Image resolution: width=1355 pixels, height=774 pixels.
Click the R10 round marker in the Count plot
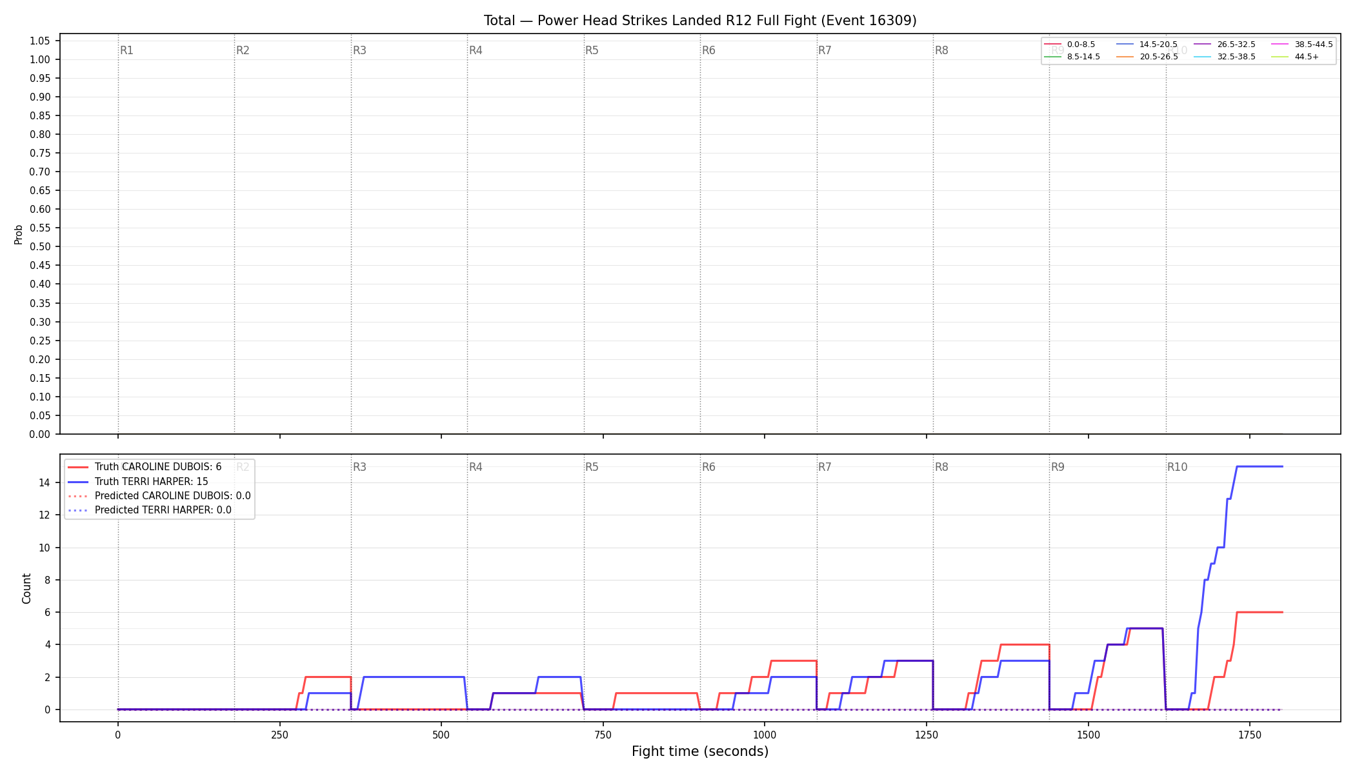1177,467
